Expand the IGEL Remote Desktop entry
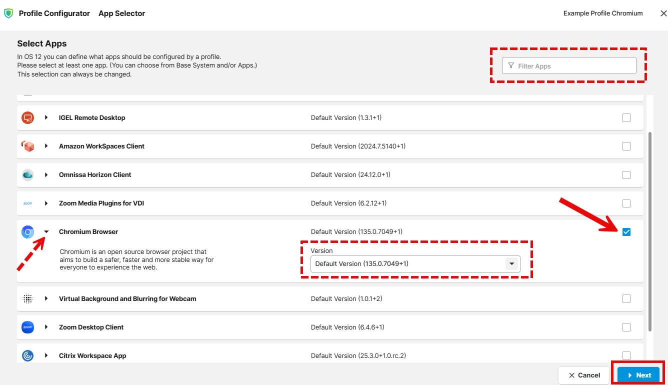The image size is (668, 385). click(46, 117)
